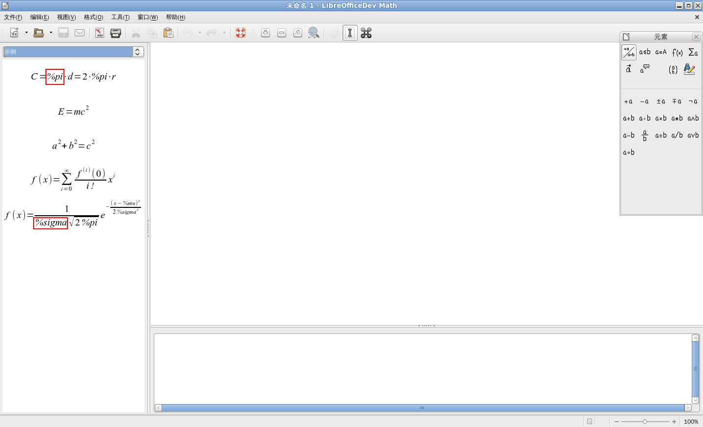The height and width of the screenshot is (427, 703).
Task: Open the 工具(T) menu
Action: 120,17
